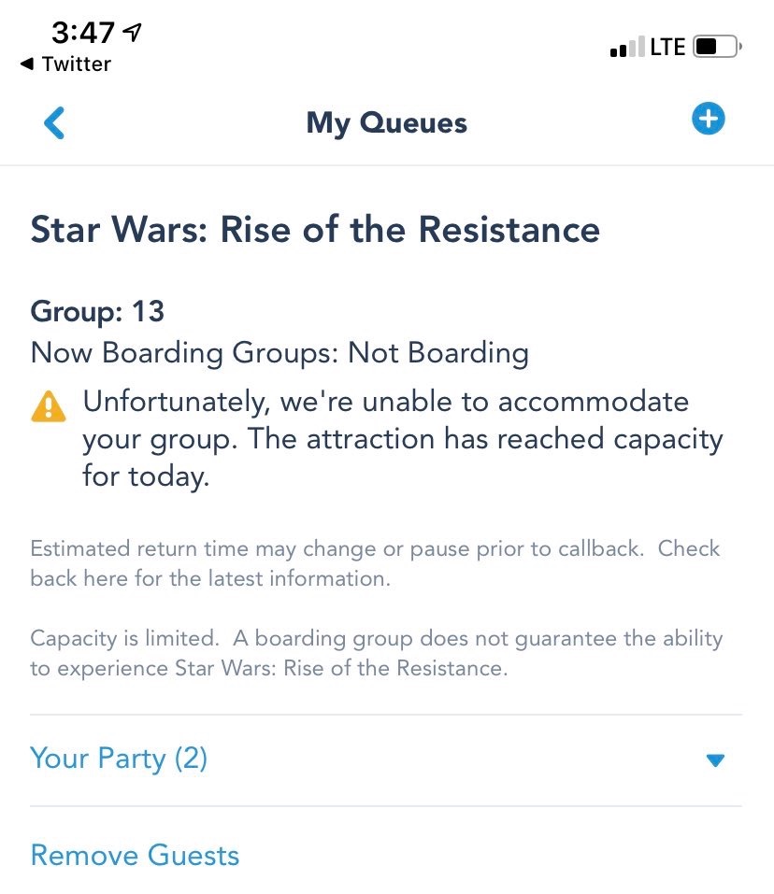Tap the location arrow in the status bar
This screenshot has height=894, width=774.
click(133, 33)
